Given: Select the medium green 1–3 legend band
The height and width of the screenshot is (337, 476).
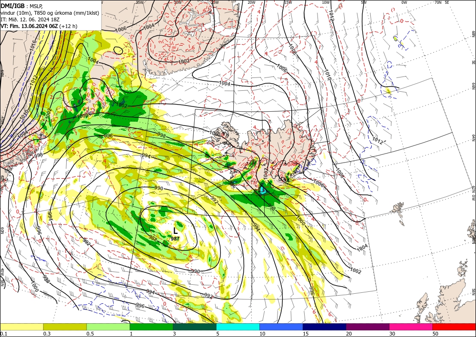Looking at the screenshot, I should click(x=151, y=327).
